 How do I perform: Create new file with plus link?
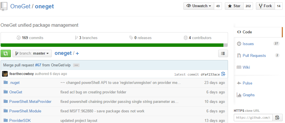coord(77,53)
